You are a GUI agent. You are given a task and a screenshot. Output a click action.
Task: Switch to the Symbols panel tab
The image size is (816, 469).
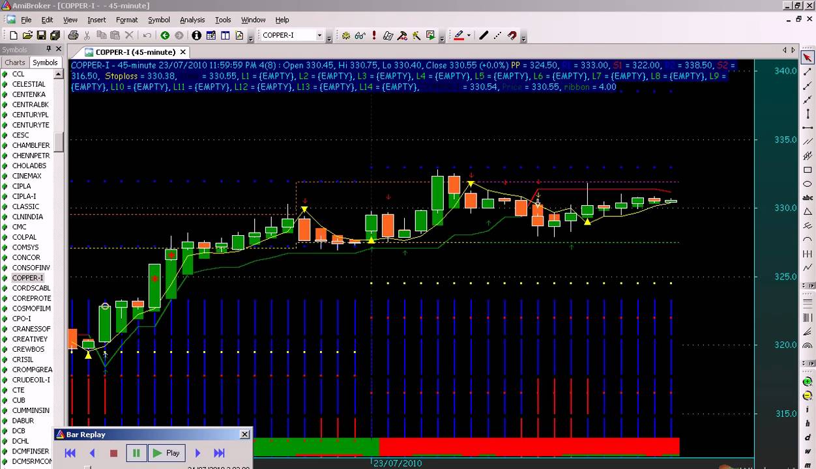pyautogui.click(x=45, y=63)
